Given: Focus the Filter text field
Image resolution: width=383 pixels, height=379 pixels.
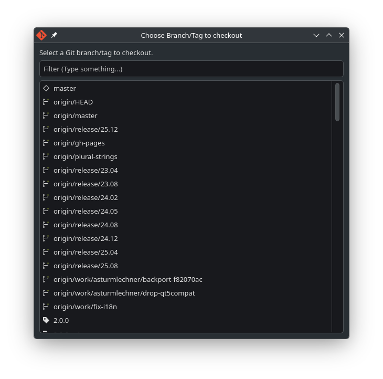Looking at the screenshot, I should (191, 69).
